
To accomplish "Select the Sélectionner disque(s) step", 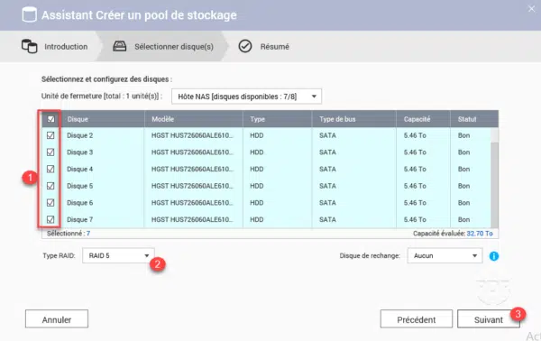I will point(163,46).
